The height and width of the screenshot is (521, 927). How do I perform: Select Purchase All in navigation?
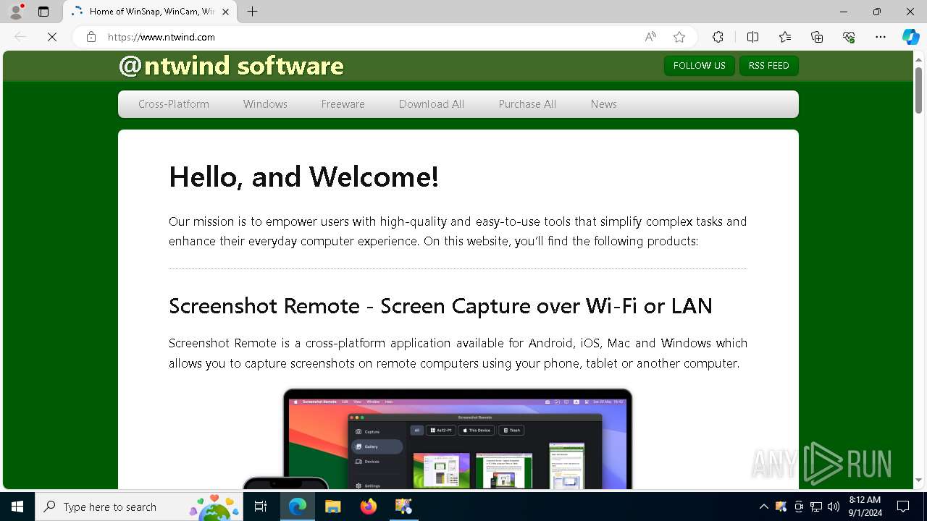(527, 104)
